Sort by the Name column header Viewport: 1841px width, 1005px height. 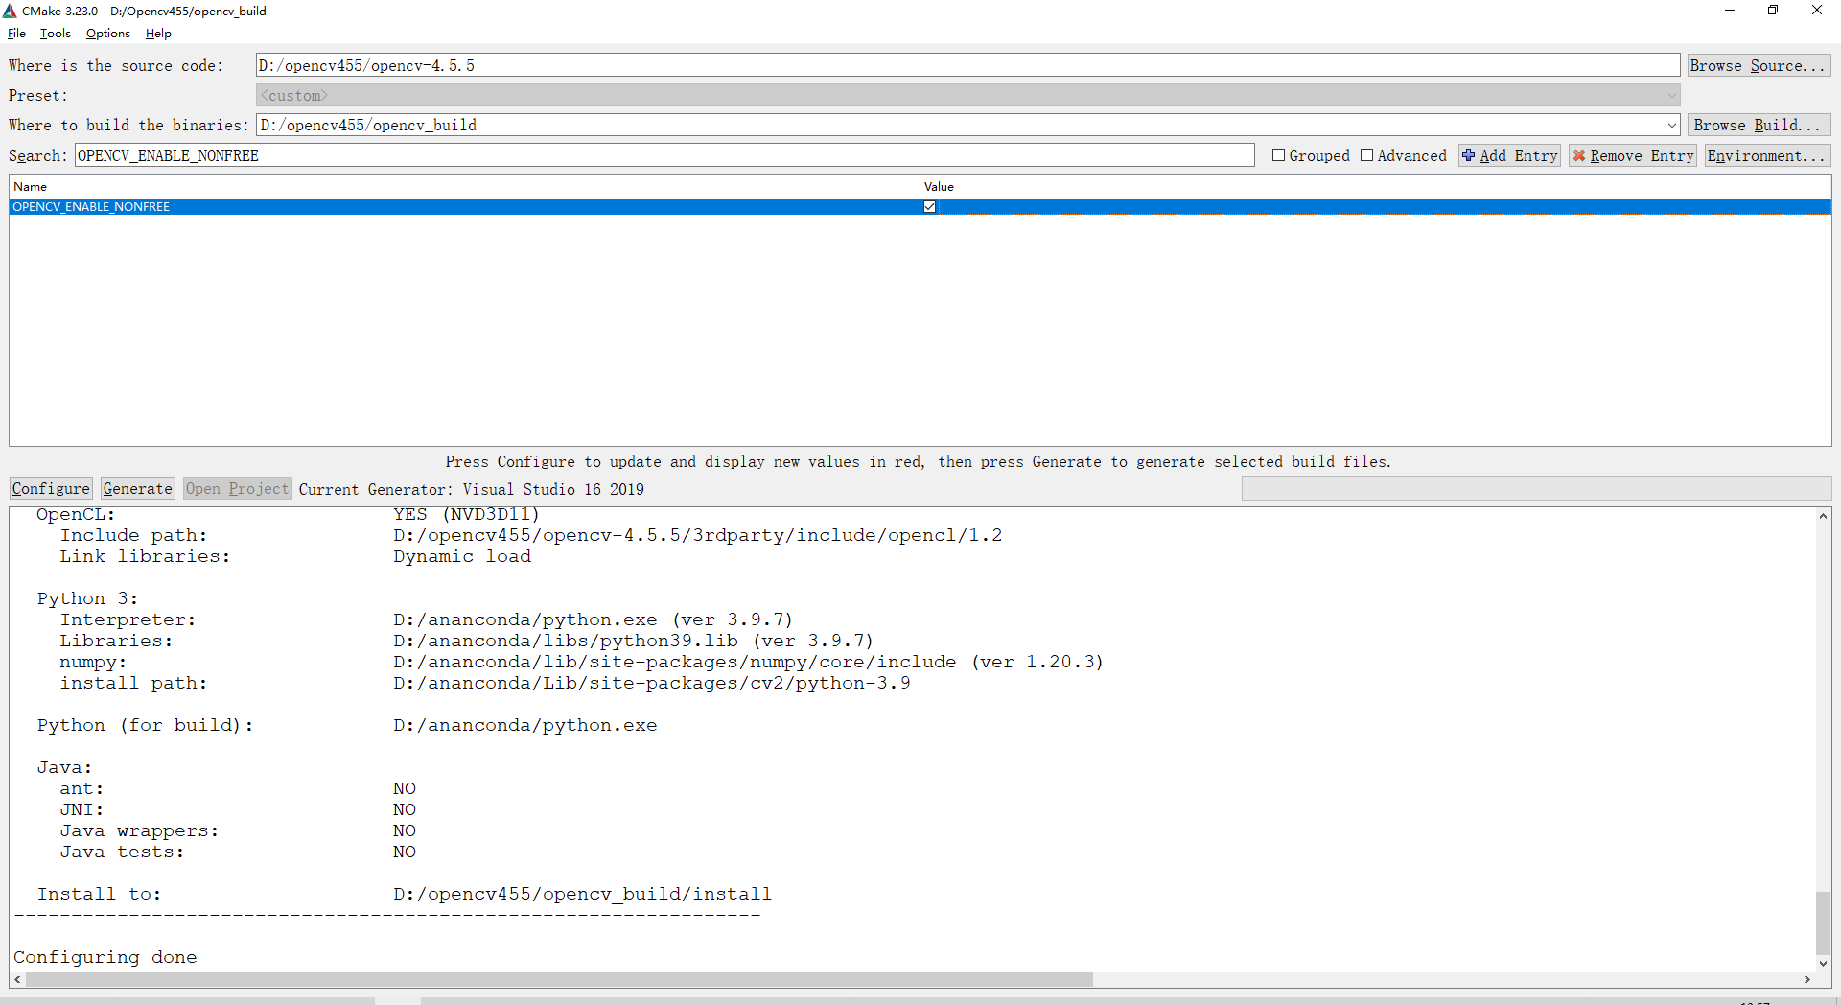(x=464, y=186)
